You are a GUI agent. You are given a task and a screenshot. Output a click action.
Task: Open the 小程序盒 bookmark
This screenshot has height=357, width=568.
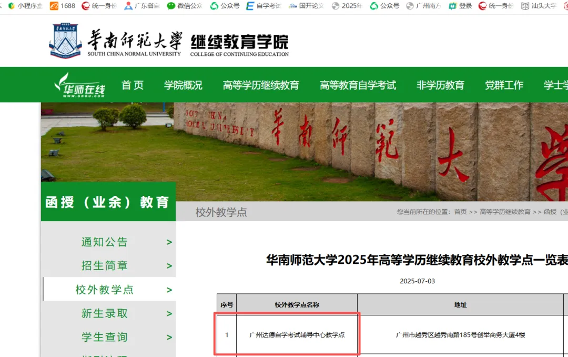(x=25, y=6)
